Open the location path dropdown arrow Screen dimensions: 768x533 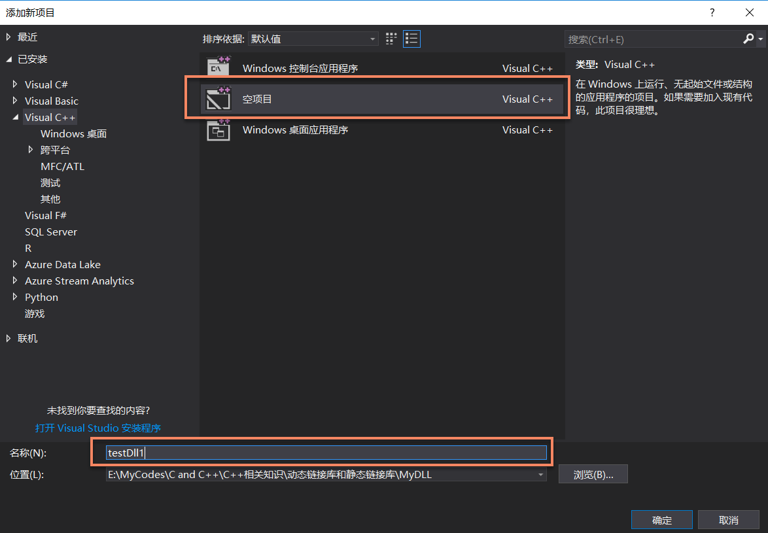coord(540,474)
